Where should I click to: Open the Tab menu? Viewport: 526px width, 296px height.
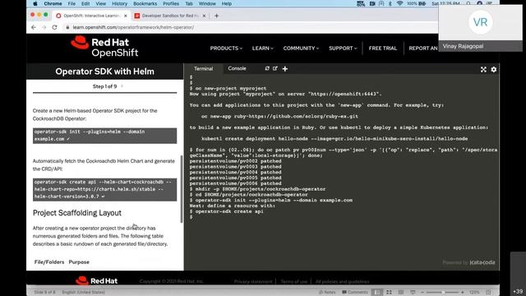click(189, 3)
